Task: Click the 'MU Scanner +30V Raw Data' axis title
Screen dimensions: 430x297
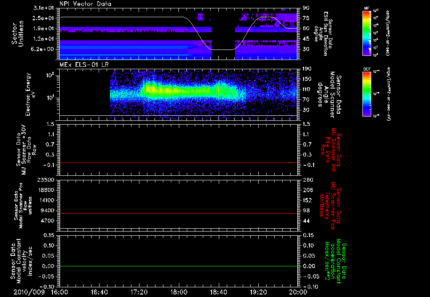Action: tap(26, 150)
